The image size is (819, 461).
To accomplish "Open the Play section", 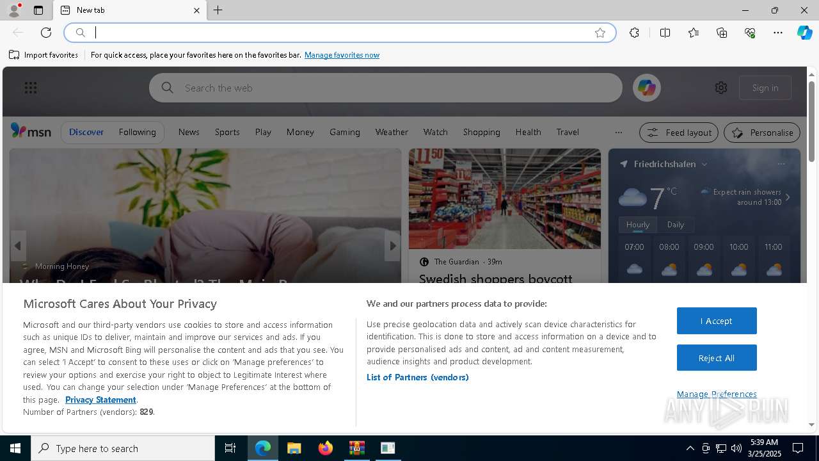I will coord(263,132).
